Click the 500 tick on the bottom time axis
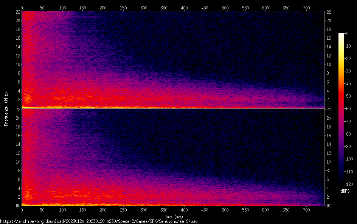357x224 pixels. click(225, 210)
